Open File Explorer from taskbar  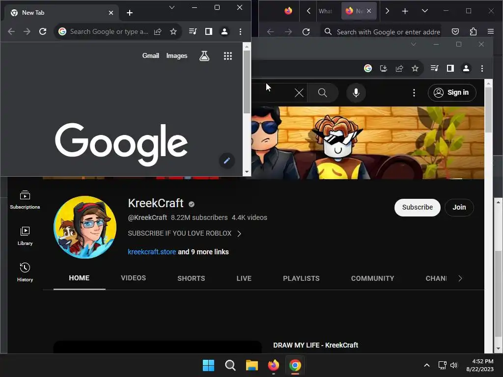[252, 365]
